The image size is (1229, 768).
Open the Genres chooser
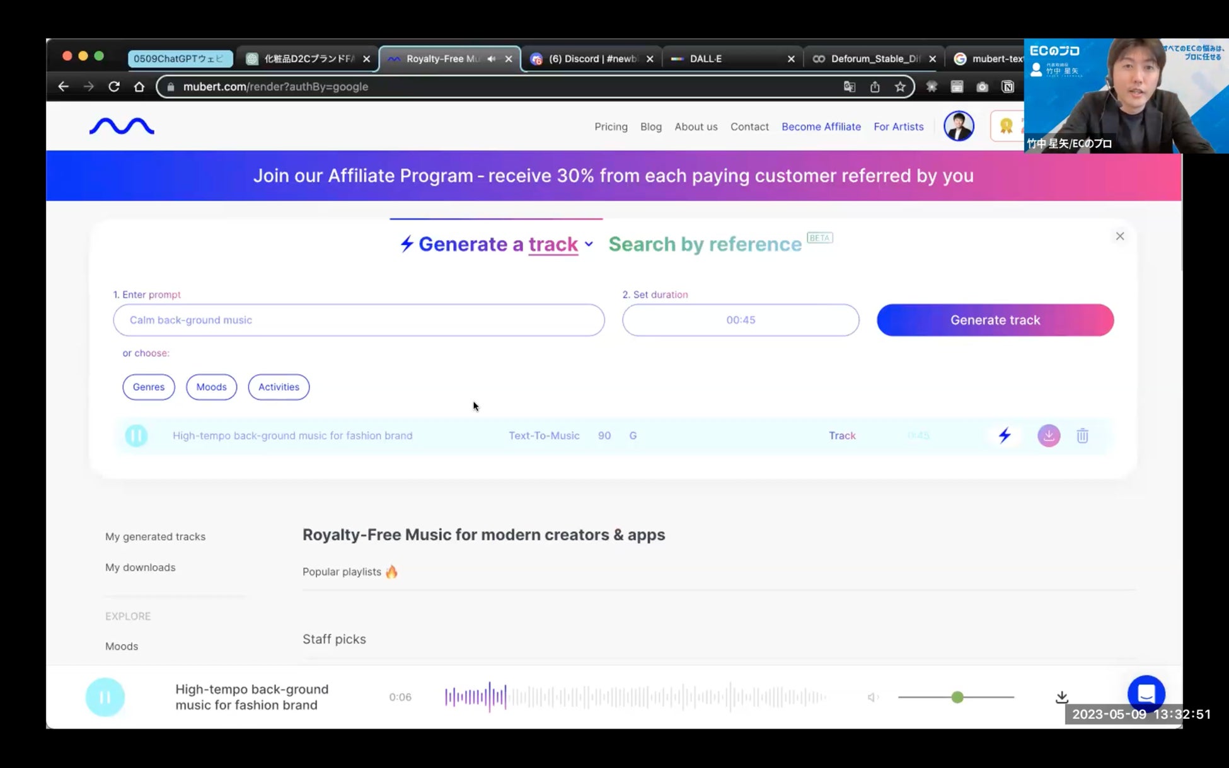point(149,387)
